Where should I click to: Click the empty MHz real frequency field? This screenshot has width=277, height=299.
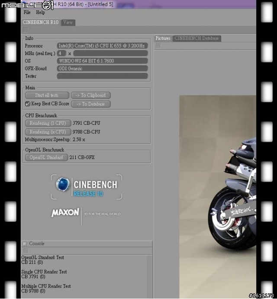pyautogui.click(x=110, y=53)
